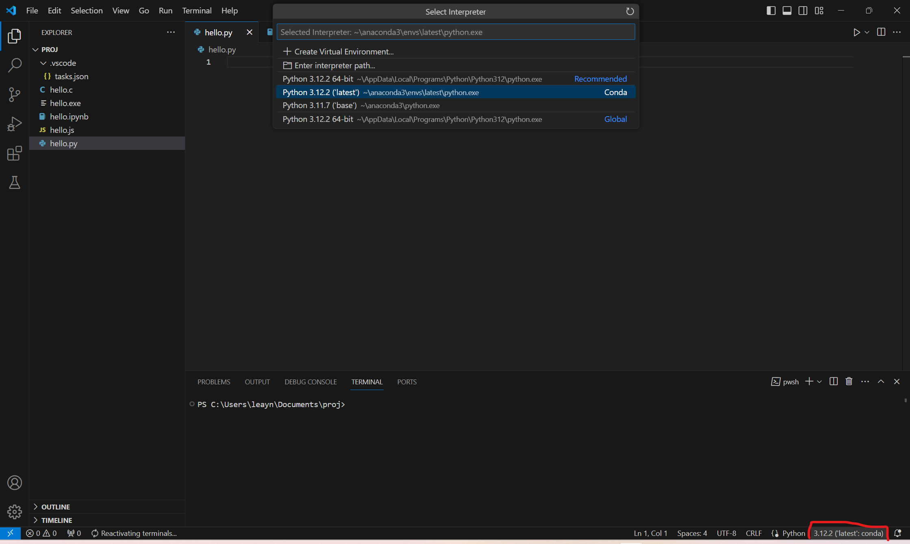Toggle secondary side bar visibility
Viewport: 910px width, 544px height.
pyautogui.click(x=803, y=11)
